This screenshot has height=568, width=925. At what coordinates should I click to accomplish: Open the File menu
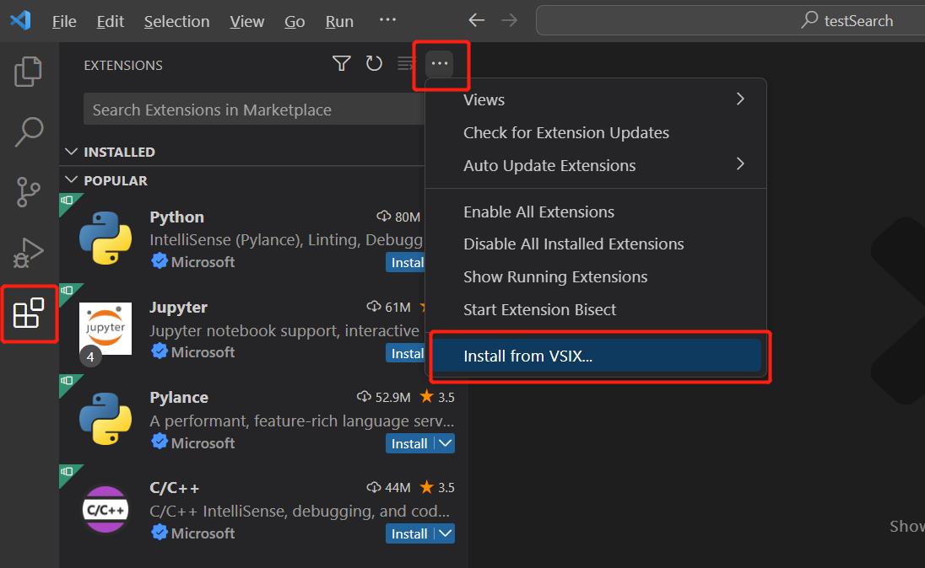64,21
